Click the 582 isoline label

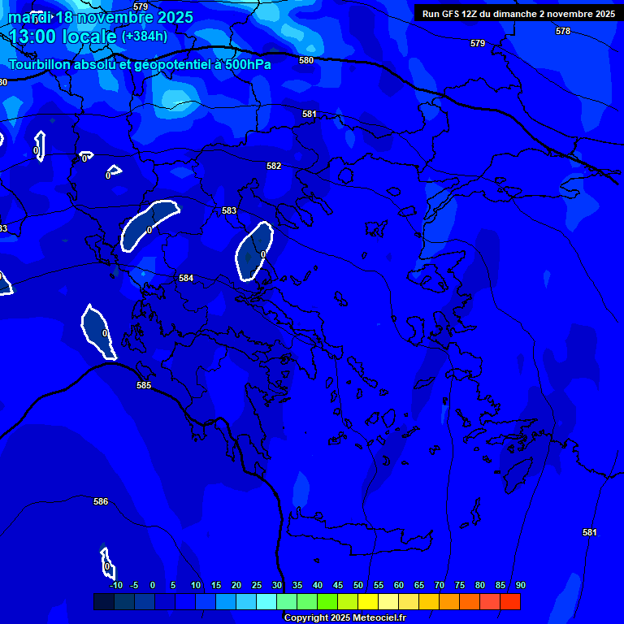pyautogui.click(x=274, y=166)
